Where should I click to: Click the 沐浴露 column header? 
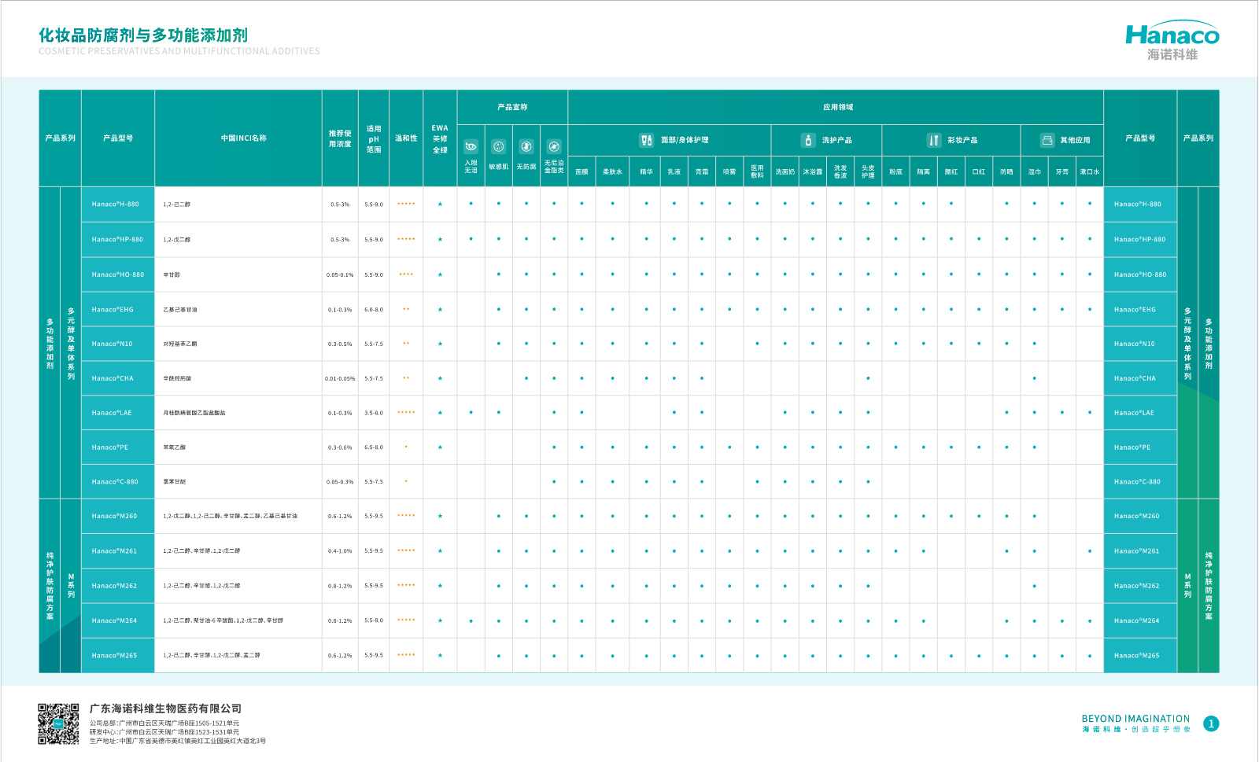(x=812, y=171)
